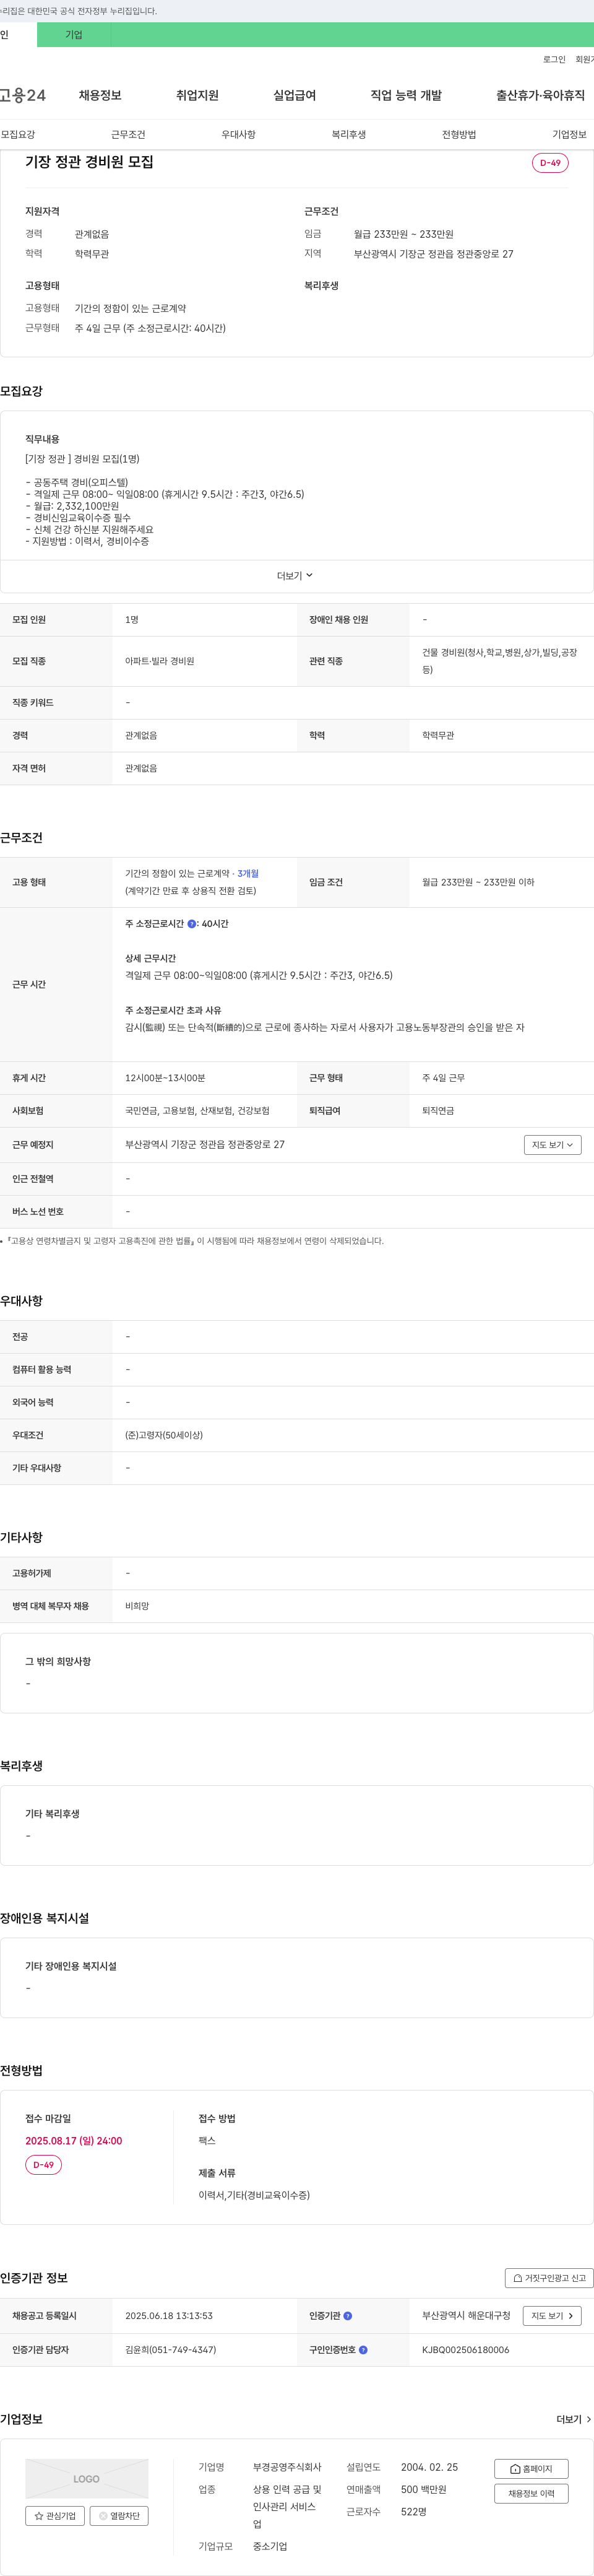Click the 근로자수 value 522명

point(414,2512)
